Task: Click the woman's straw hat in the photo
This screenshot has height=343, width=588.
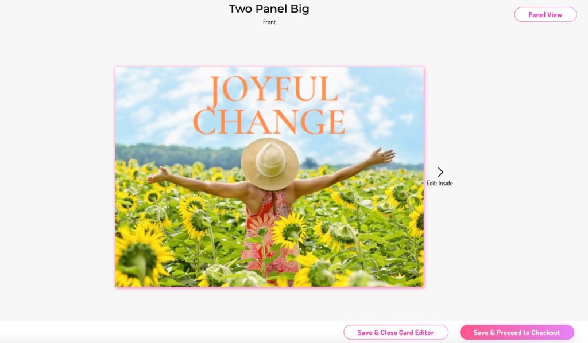Action: point(269,164)
